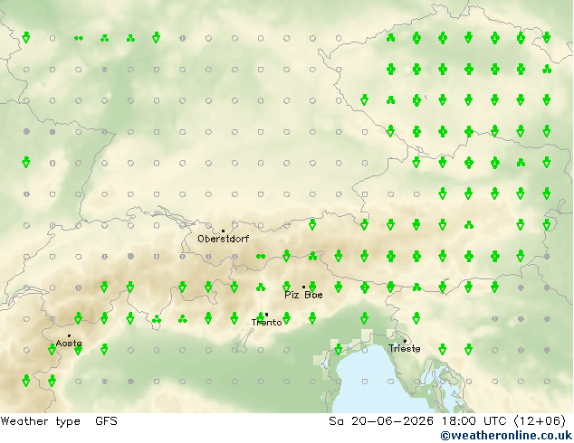This screenshot has height=443, width=574.
Task: Click the Trieste city label
Action: click(x=404, y=348)
